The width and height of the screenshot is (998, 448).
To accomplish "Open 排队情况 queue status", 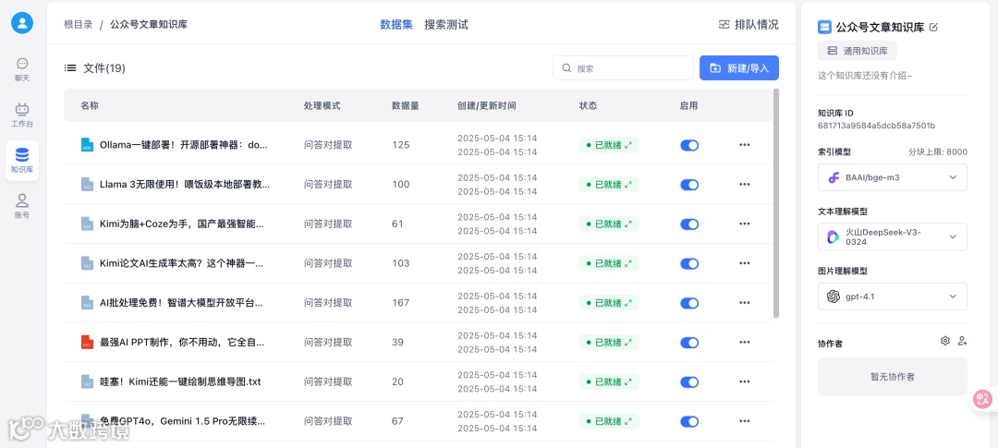I will pyautogui.click(x=748, y=25).
